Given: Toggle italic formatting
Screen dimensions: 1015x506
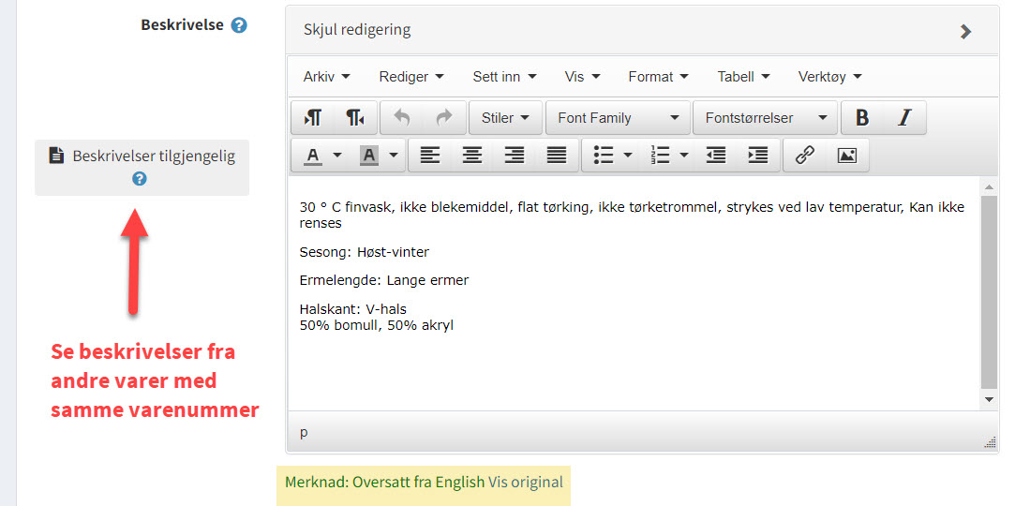Looking at the screenshot, I should [904, 118].
